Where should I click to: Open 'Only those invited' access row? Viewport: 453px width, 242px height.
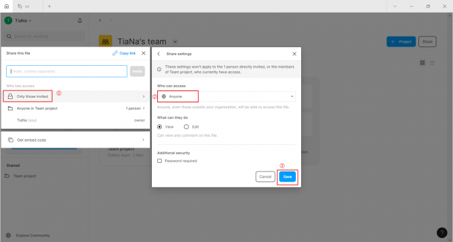[76, 96]
